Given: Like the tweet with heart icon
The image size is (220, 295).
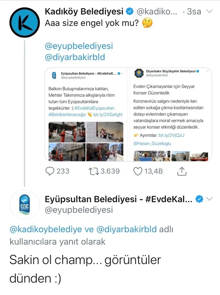Looking at the screenshot, I should pyautogui.click(x=138, y=171).
